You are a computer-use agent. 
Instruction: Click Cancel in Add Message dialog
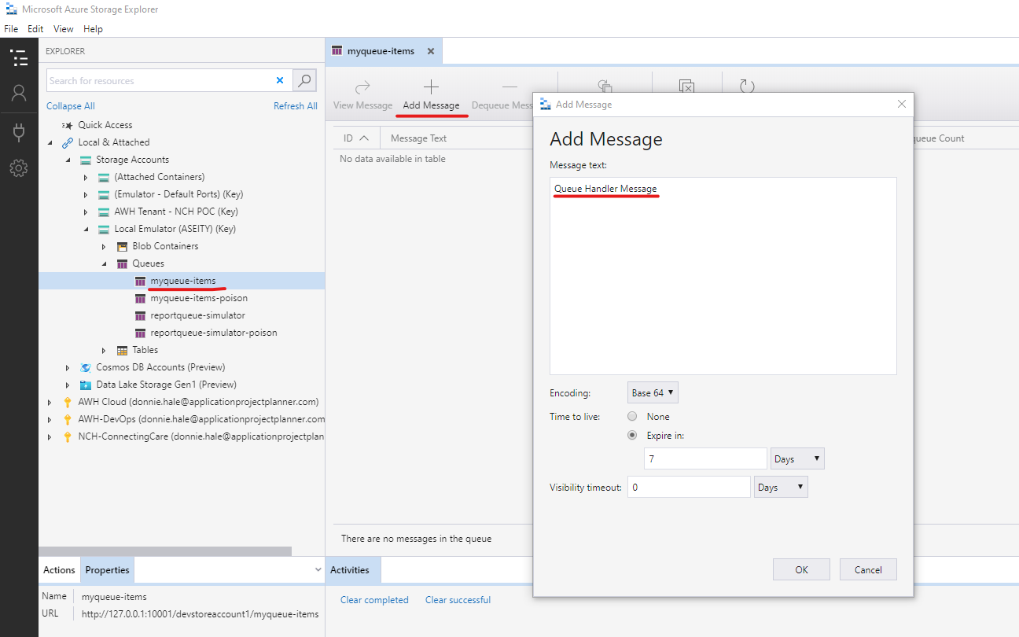coord(868,569)
